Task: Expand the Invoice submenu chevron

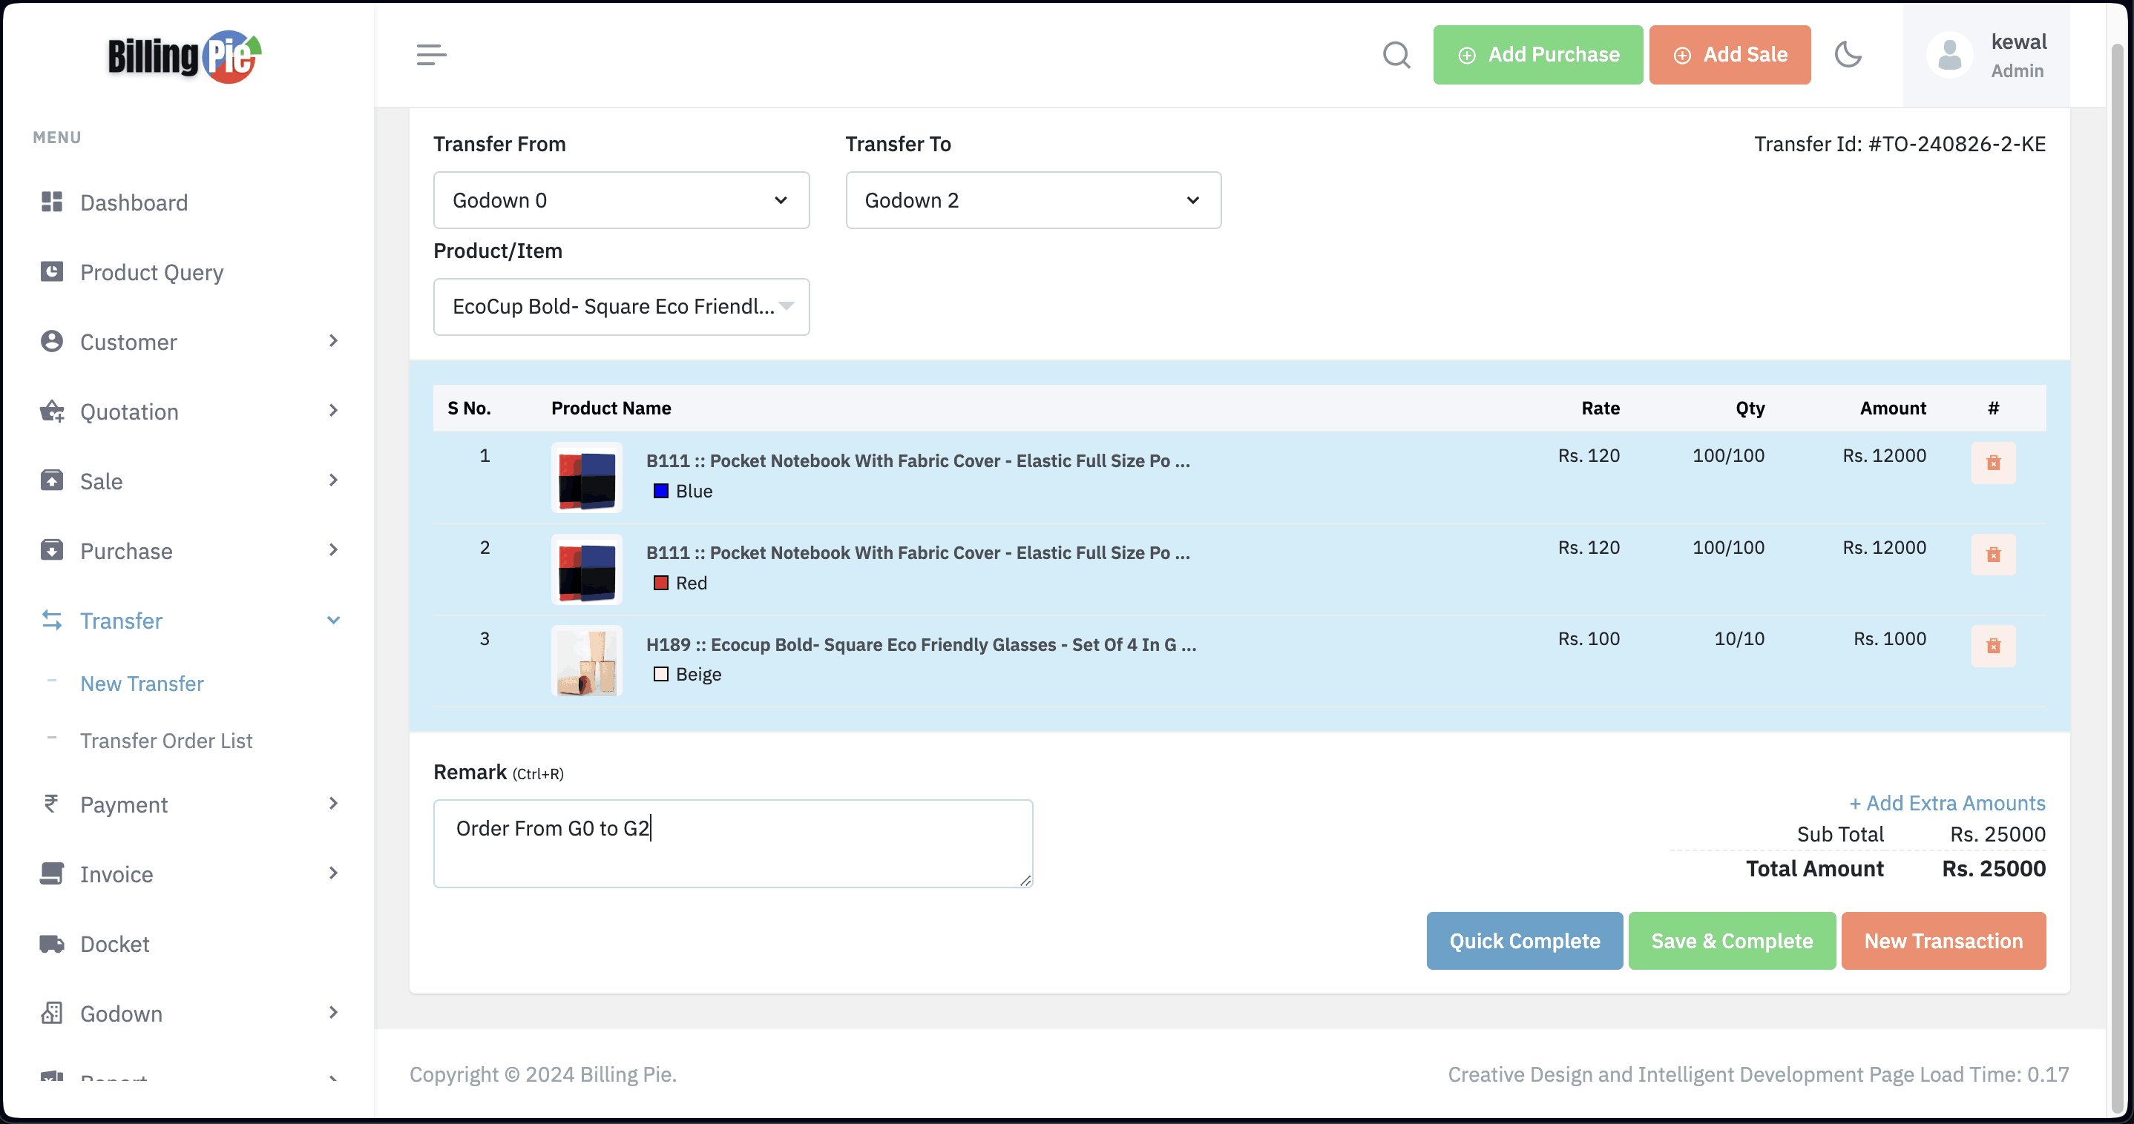Action: [333, 873]
